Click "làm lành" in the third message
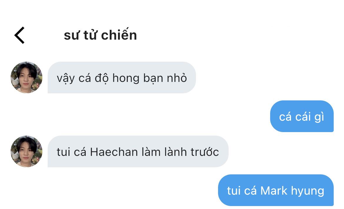Screen dimensions: 344x209 click(164, 151)
